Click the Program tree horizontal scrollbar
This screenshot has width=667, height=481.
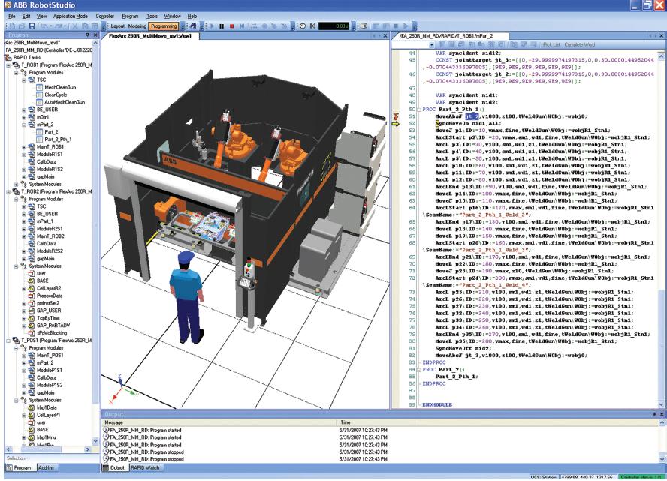tap(47, 449)
